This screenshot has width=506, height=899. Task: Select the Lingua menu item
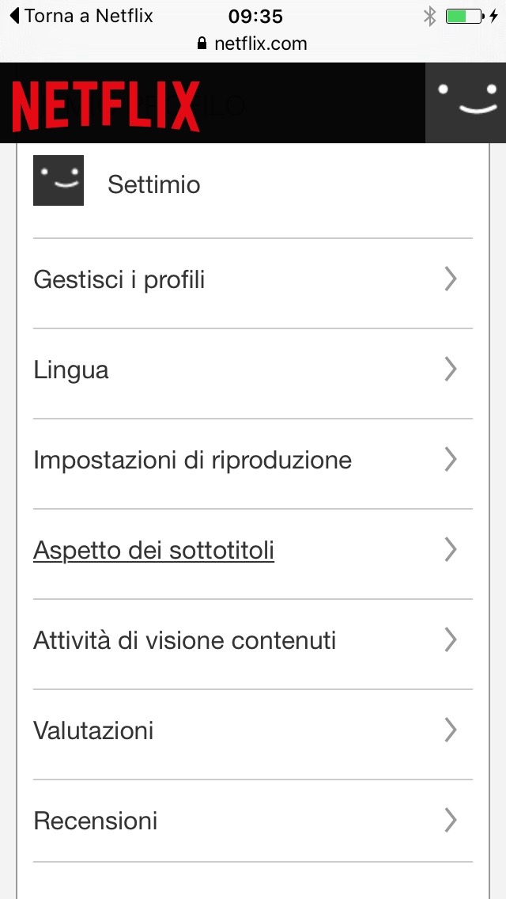pos(71,370)
